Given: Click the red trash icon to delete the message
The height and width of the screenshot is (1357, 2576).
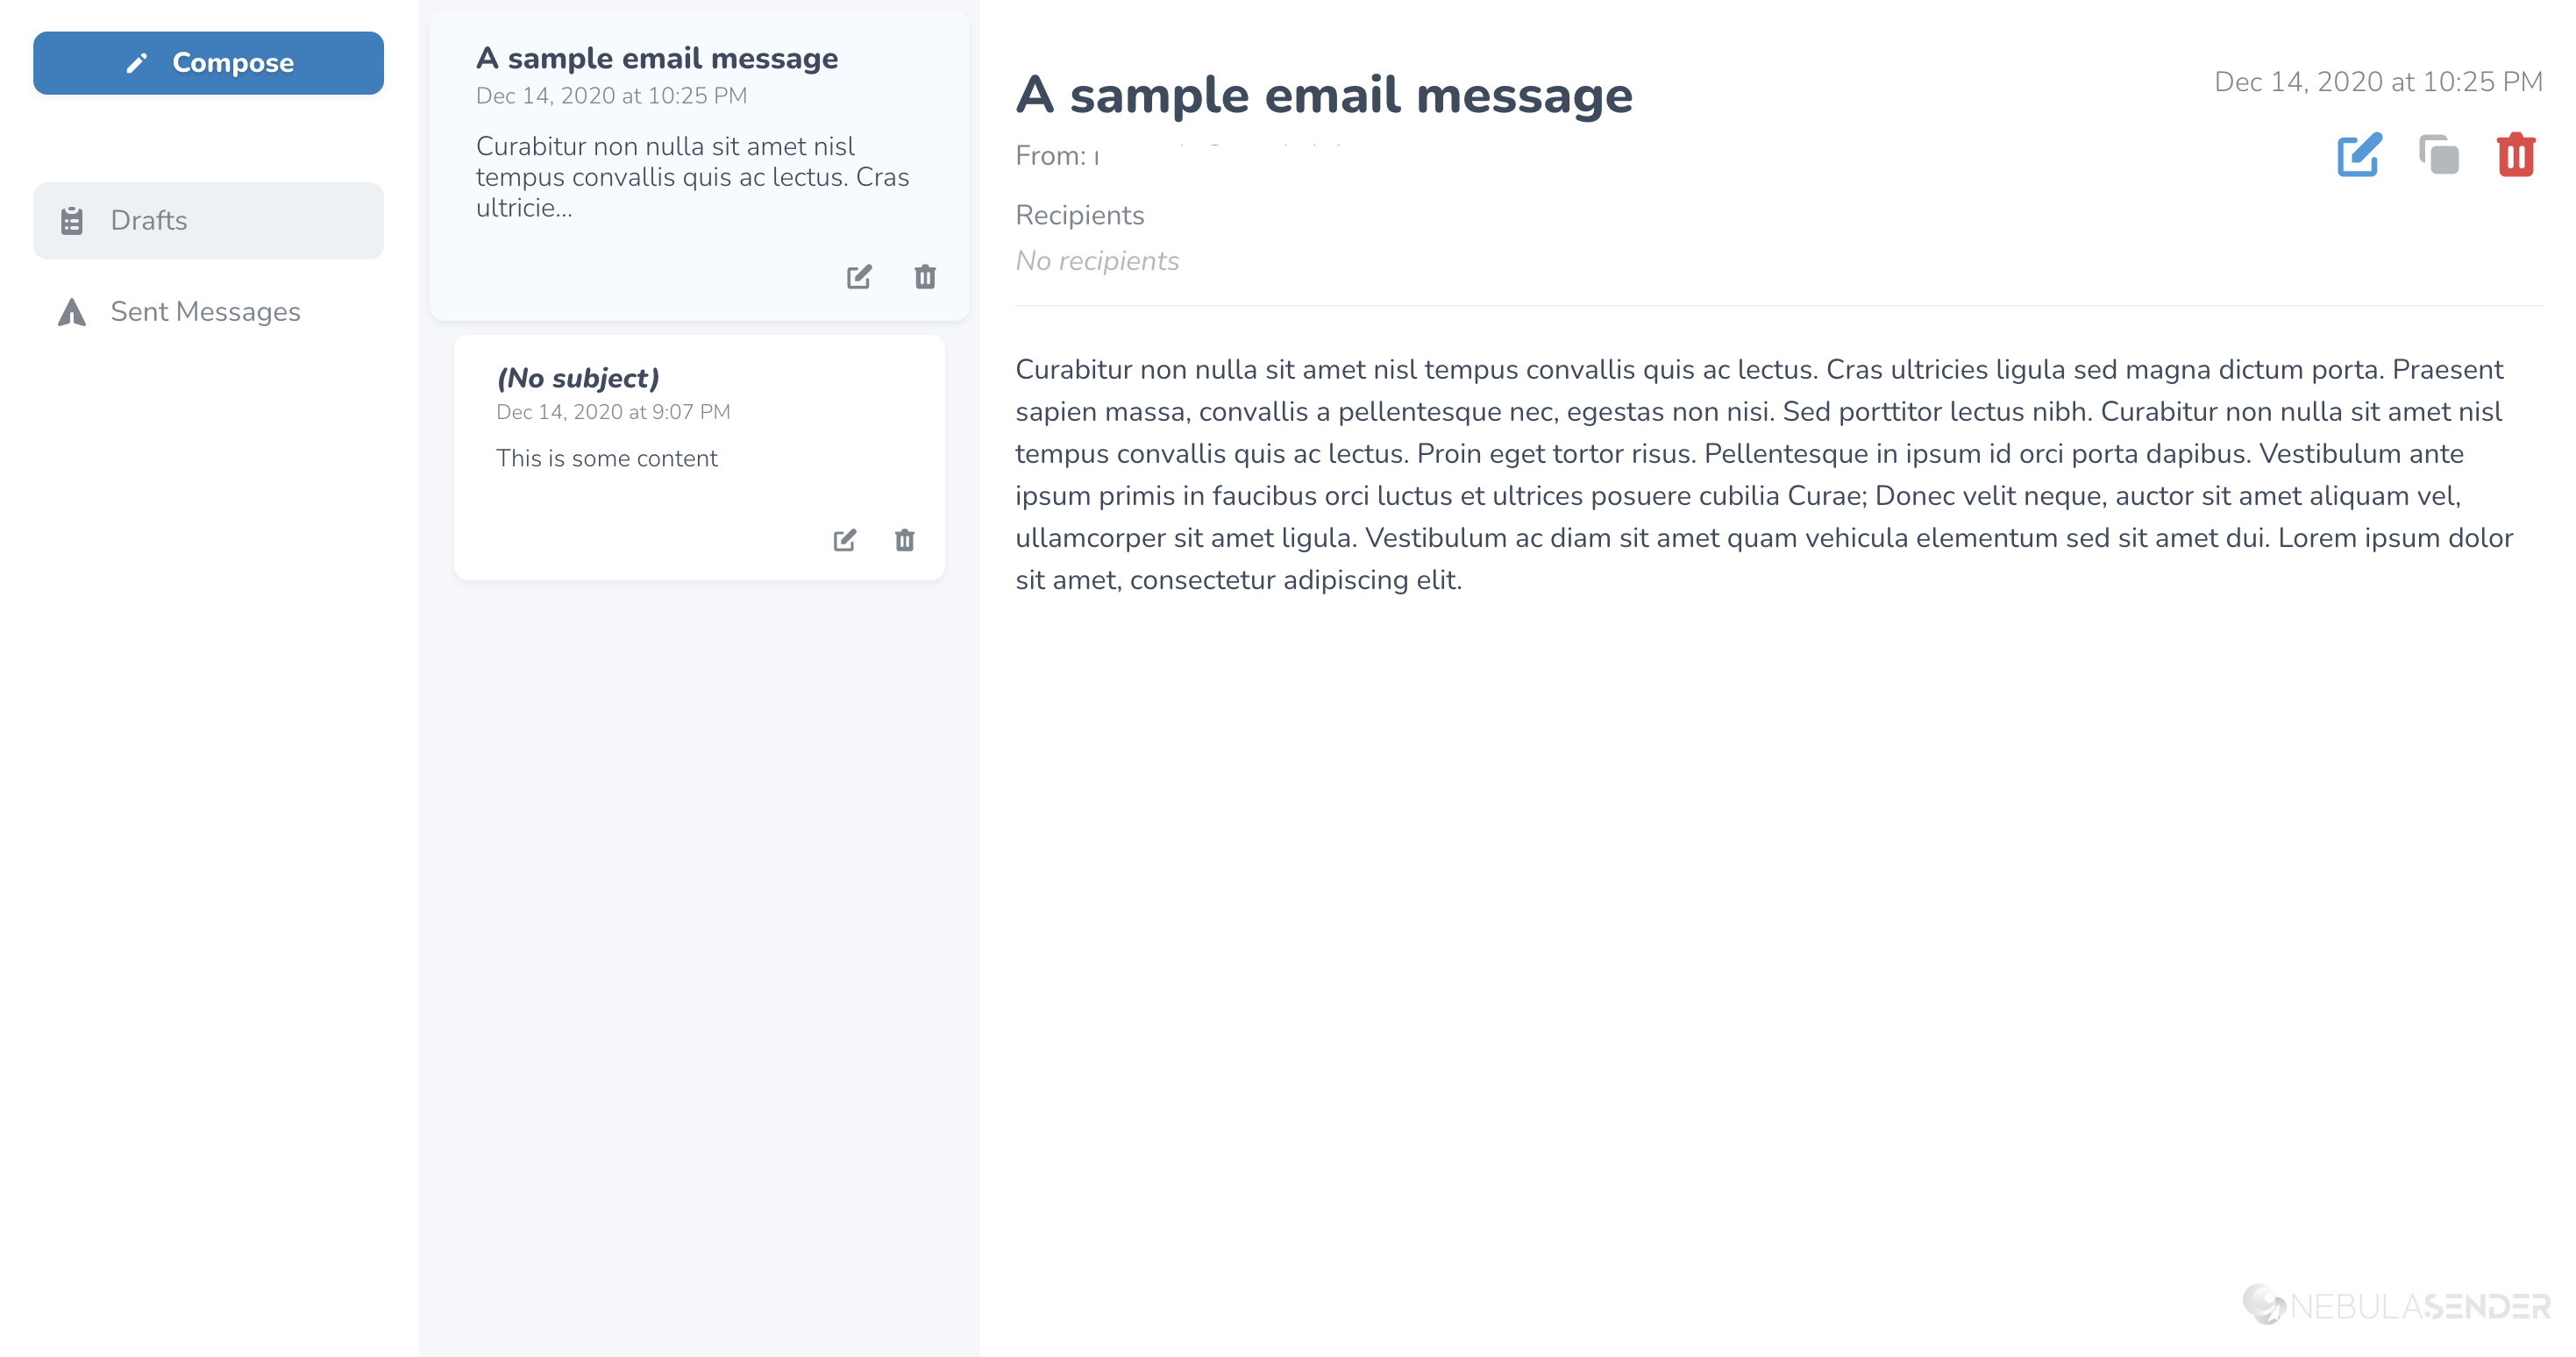Looking at the screenshot, I should pos(2516,155).
